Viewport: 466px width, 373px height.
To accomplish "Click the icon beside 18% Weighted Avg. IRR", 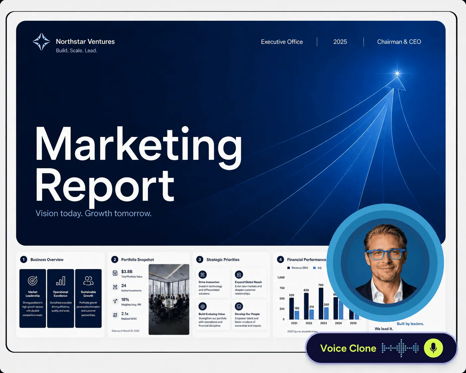I will [115, 301].
